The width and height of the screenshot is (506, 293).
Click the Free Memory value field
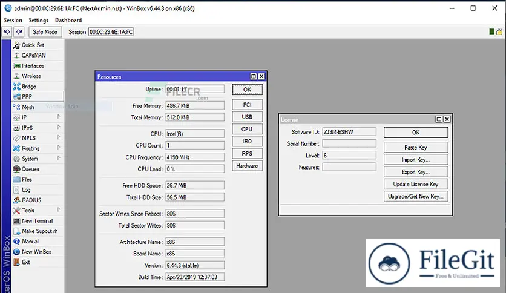click(x=195, y=105)
